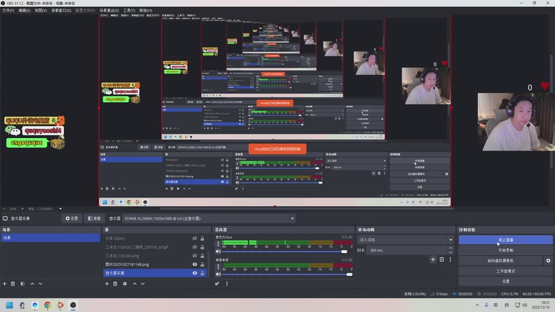The height and width of the screenshot is (312, 555).
Task: Open the 淡入淡出 transition dropdown
Action: [405, 240]
